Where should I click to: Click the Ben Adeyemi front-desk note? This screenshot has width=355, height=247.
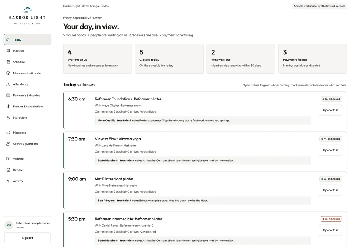[203, 201]
